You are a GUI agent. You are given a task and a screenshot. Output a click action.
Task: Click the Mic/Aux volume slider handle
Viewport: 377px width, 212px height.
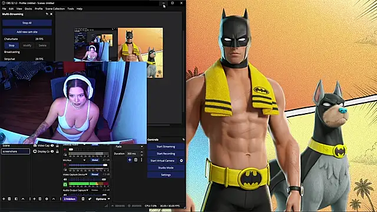tap(105, 165)
